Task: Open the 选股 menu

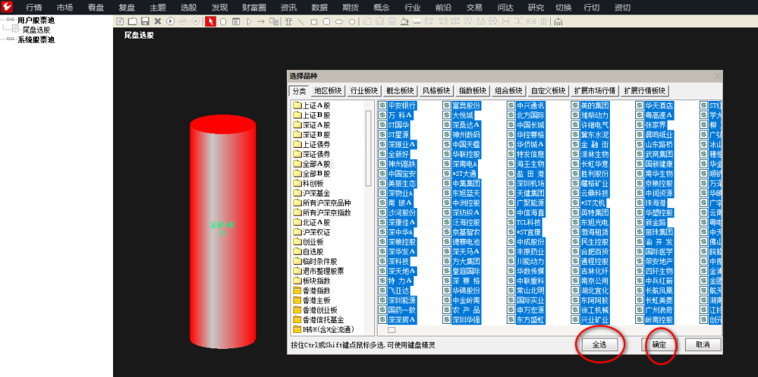Action: click(189, 7)
